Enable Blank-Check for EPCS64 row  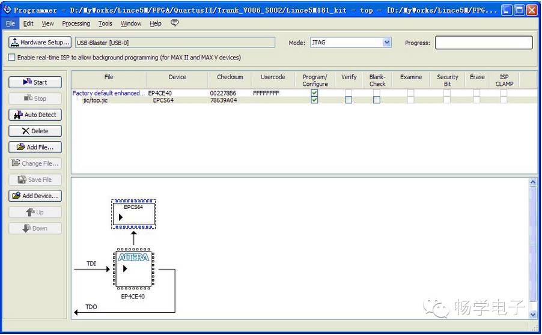376,100
